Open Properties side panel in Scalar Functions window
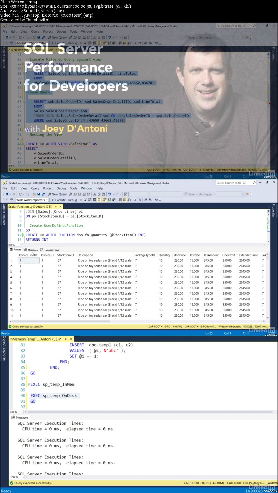The width and height of the screenshot is (278, 493). click(x=273, y=211)
